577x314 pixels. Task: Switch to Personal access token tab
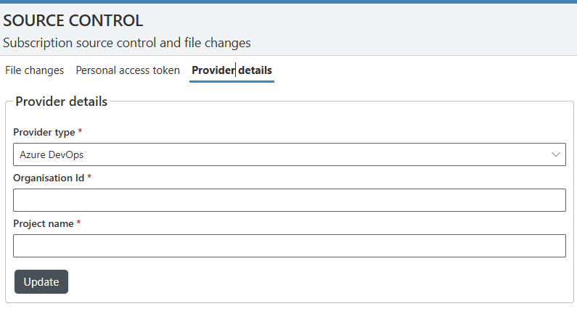coord(128,70)
